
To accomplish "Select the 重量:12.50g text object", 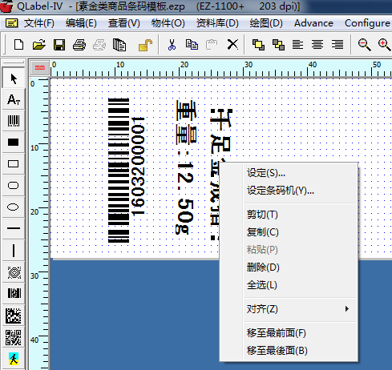I will point(186,167).
